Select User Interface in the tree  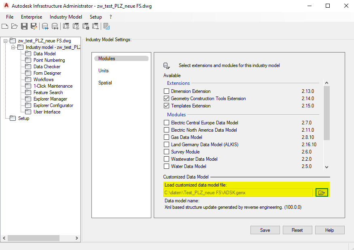pos(47,112)
